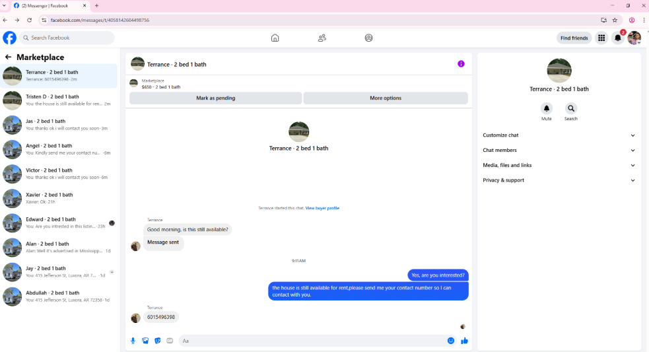Image resolution: width=649 pixels, height=352 pixels.
Task: Open the menu grid icon
Action: point(601,38)
